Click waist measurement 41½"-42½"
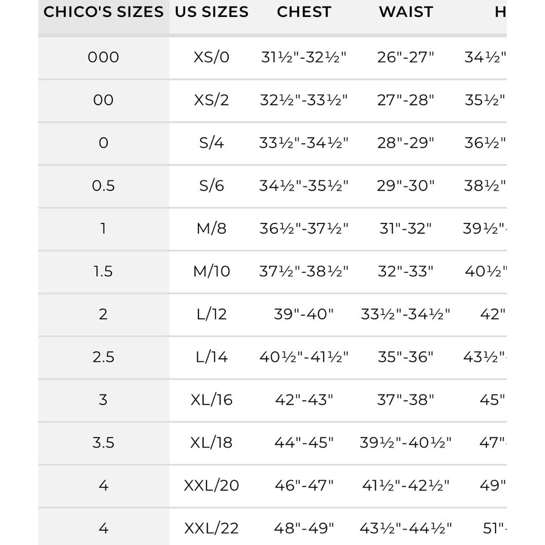Screen dimensions: 545x545 click(406, 485)
